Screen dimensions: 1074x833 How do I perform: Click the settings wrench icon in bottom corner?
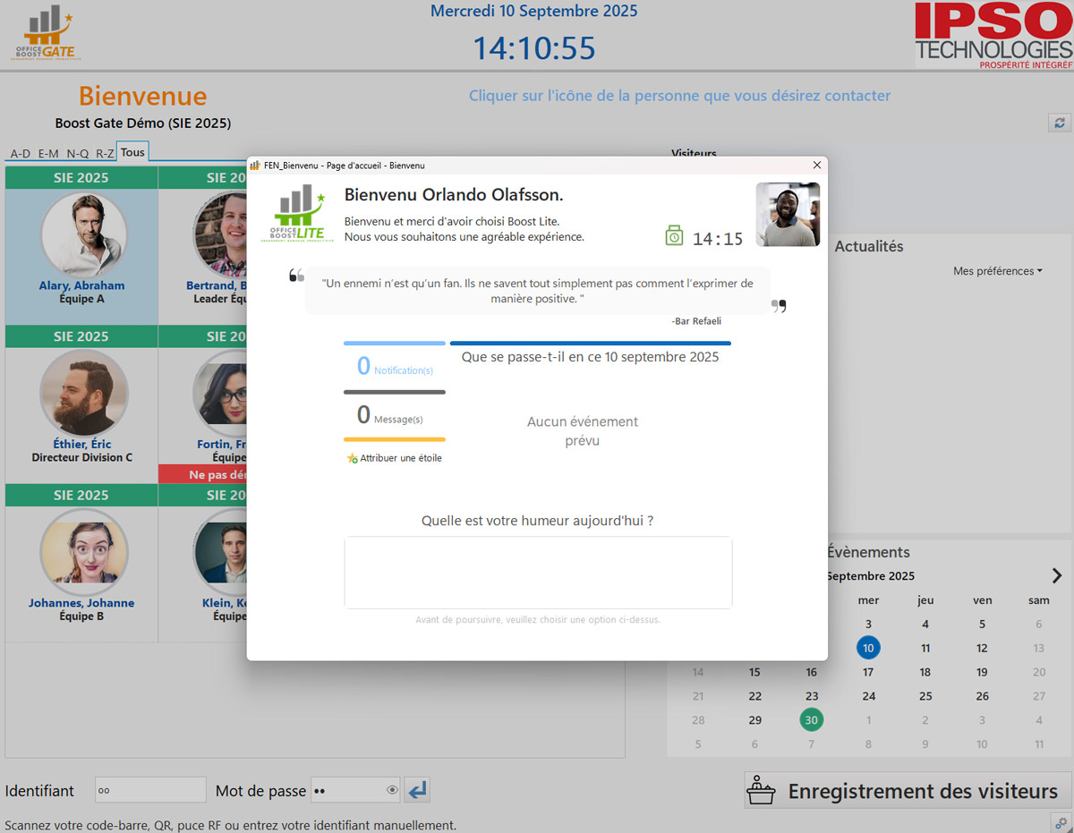click(1061, 822)
